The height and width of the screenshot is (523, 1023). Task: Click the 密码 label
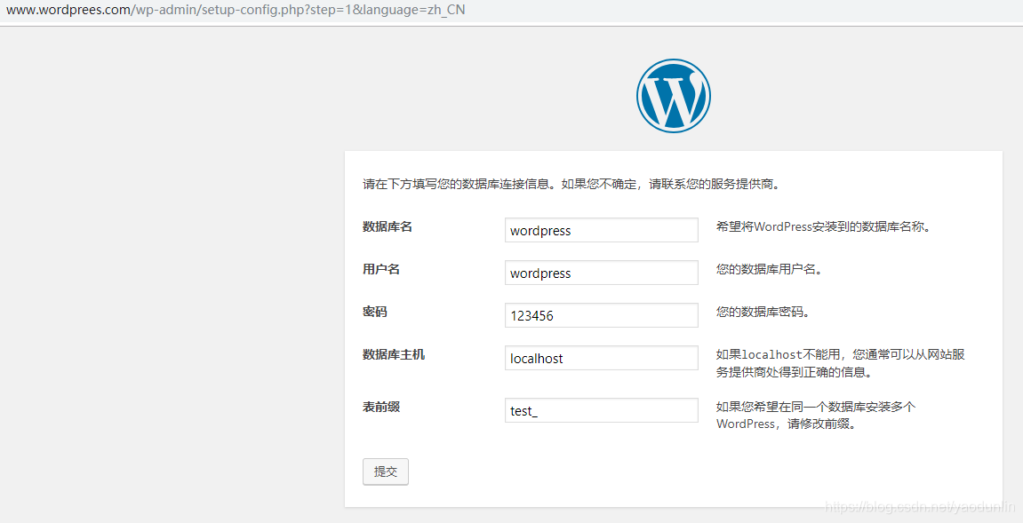[x=375, y=312]
